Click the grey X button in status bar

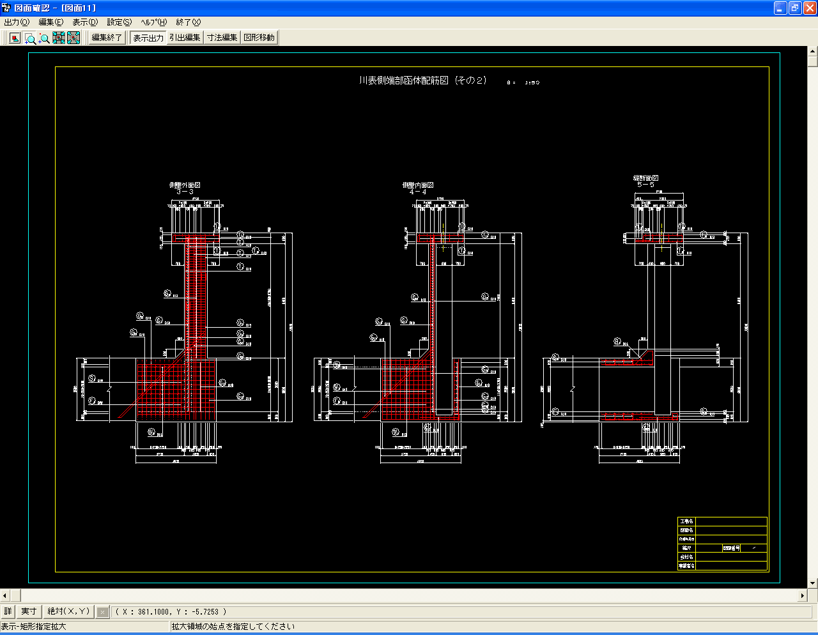tap(102, 612)
